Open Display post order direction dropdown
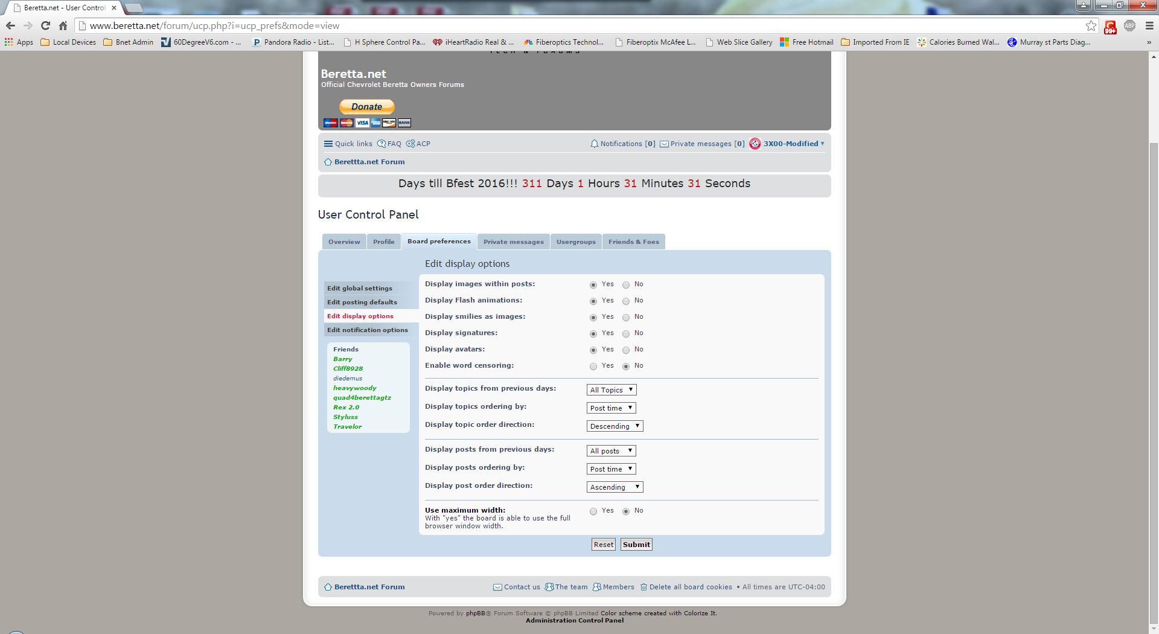The height and width of the screenshot is (634, 1159). 615,487
